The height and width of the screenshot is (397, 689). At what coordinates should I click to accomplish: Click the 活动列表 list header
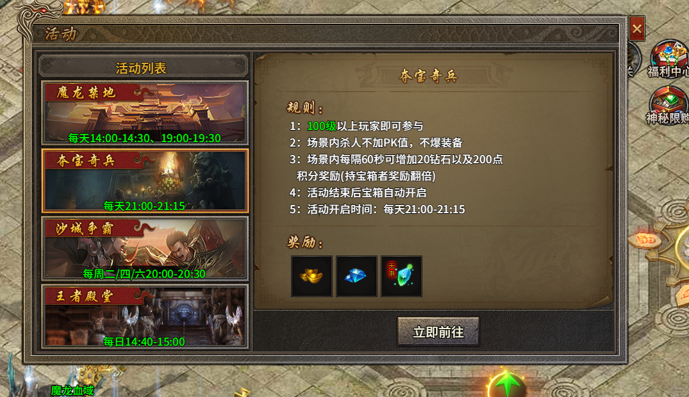(x=144, y=67)
